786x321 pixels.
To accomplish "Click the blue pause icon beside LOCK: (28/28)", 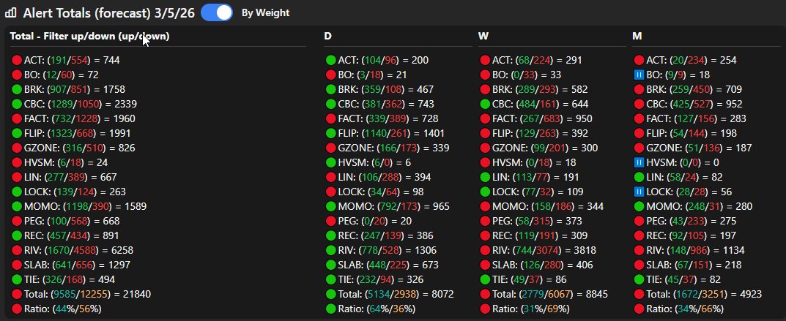I will click(x=639, y=192).
